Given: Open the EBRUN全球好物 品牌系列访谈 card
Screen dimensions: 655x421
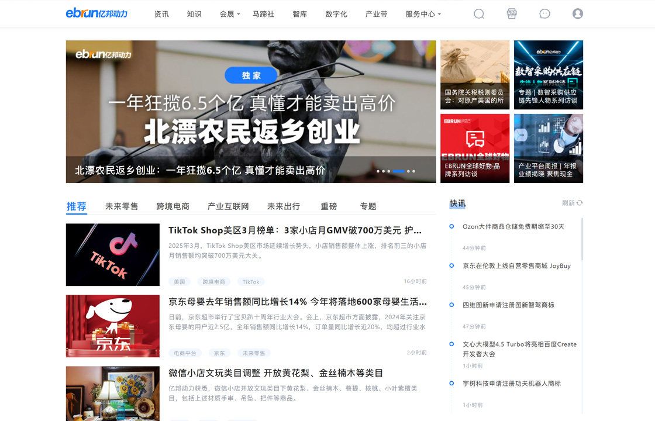Looking at the screenshot, I should coord(475,149).
